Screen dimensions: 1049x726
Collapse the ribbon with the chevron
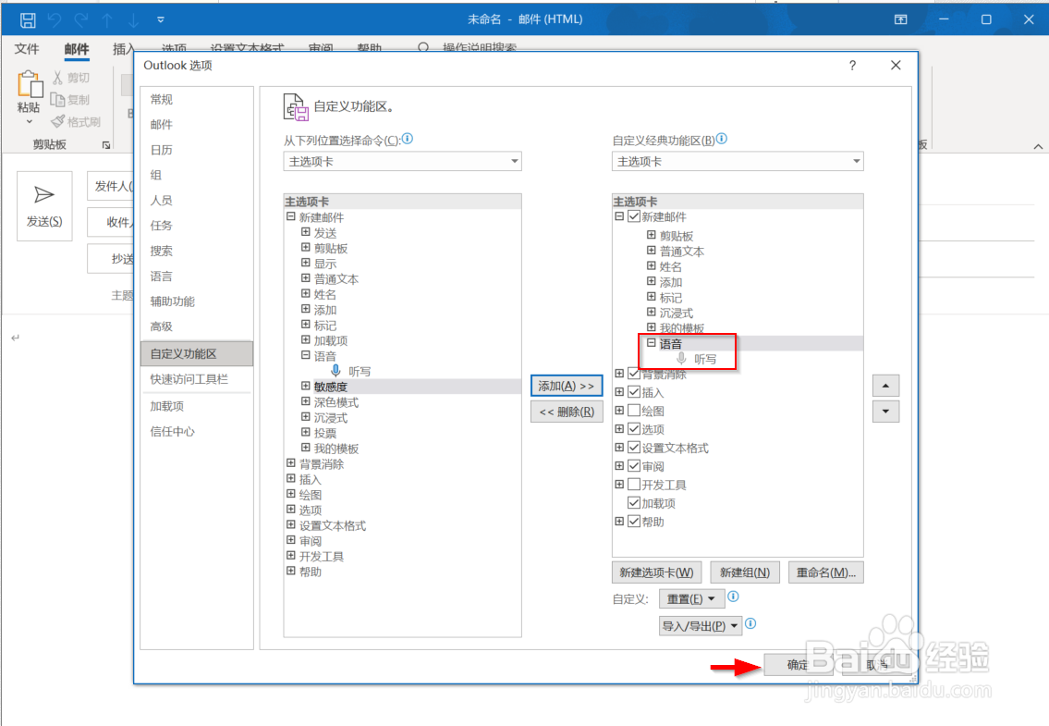(x=1038, y=146)
